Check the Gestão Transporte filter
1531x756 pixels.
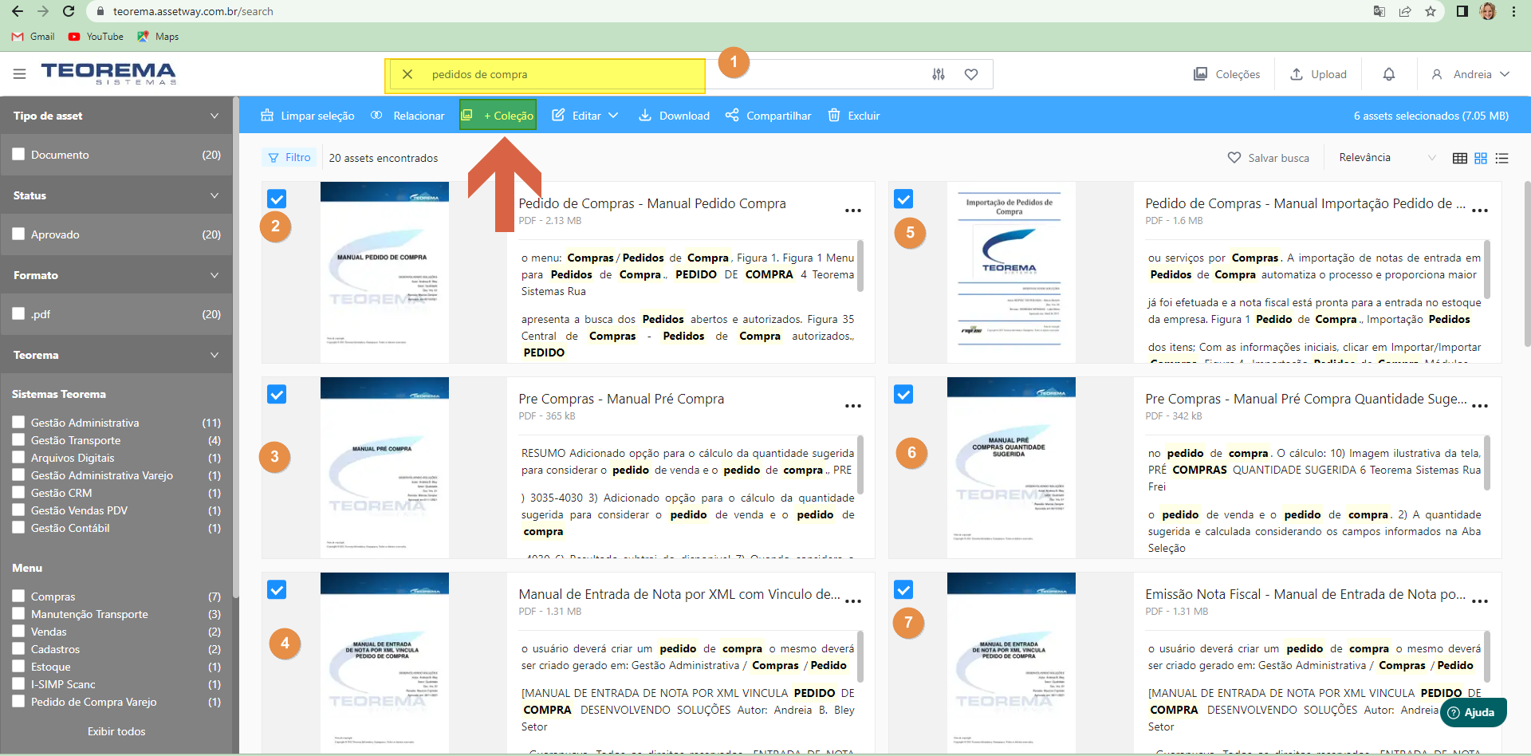point(18,439)
